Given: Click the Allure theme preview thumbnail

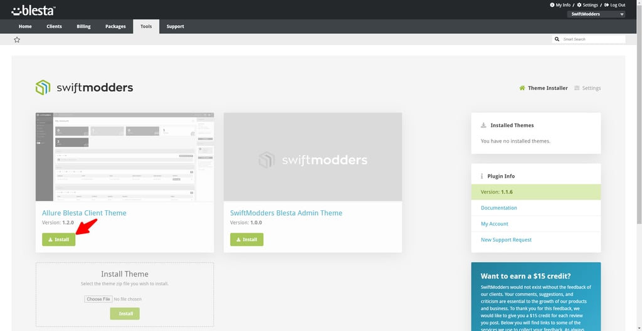Looking at the screenshot, I should point(125,157).
